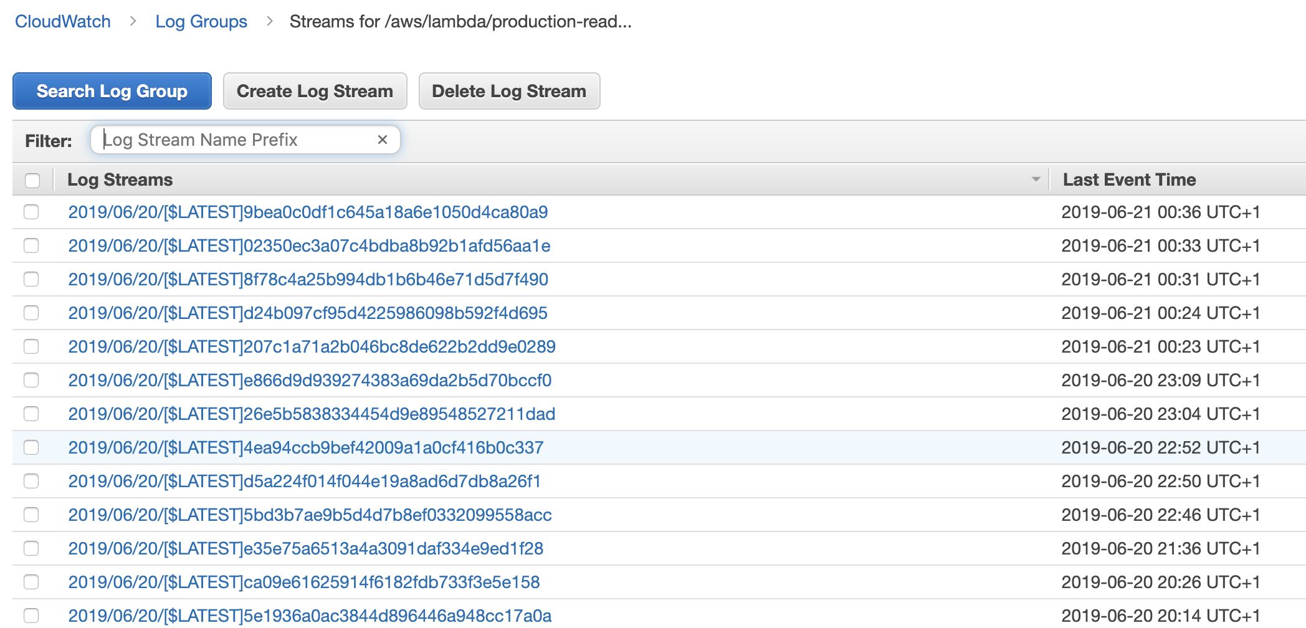Select checkbox for stream ending d24b097cf95d4225986098b592f4d695
The height and width of the screenshot is (628, 1306).
click(31, 313)
